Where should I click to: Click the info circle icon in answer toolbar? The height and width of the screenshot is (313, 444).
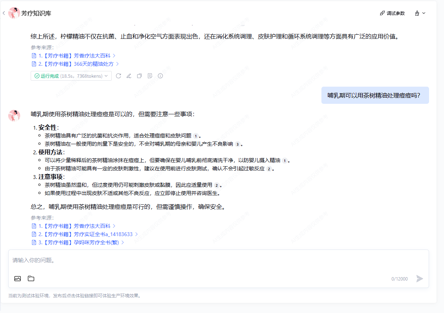(x=160, y=76)
